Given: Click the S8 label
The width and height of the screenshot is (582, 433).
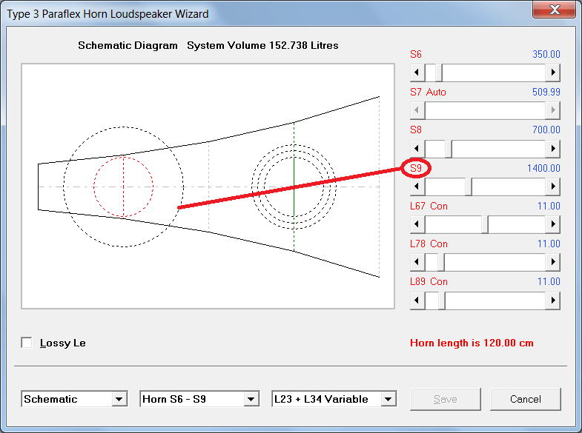Looking at the screenshot, I should [416, 130].
